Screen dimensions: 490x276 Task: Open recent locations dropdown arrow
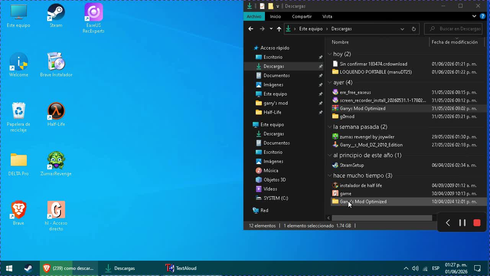tap(271, 29)
